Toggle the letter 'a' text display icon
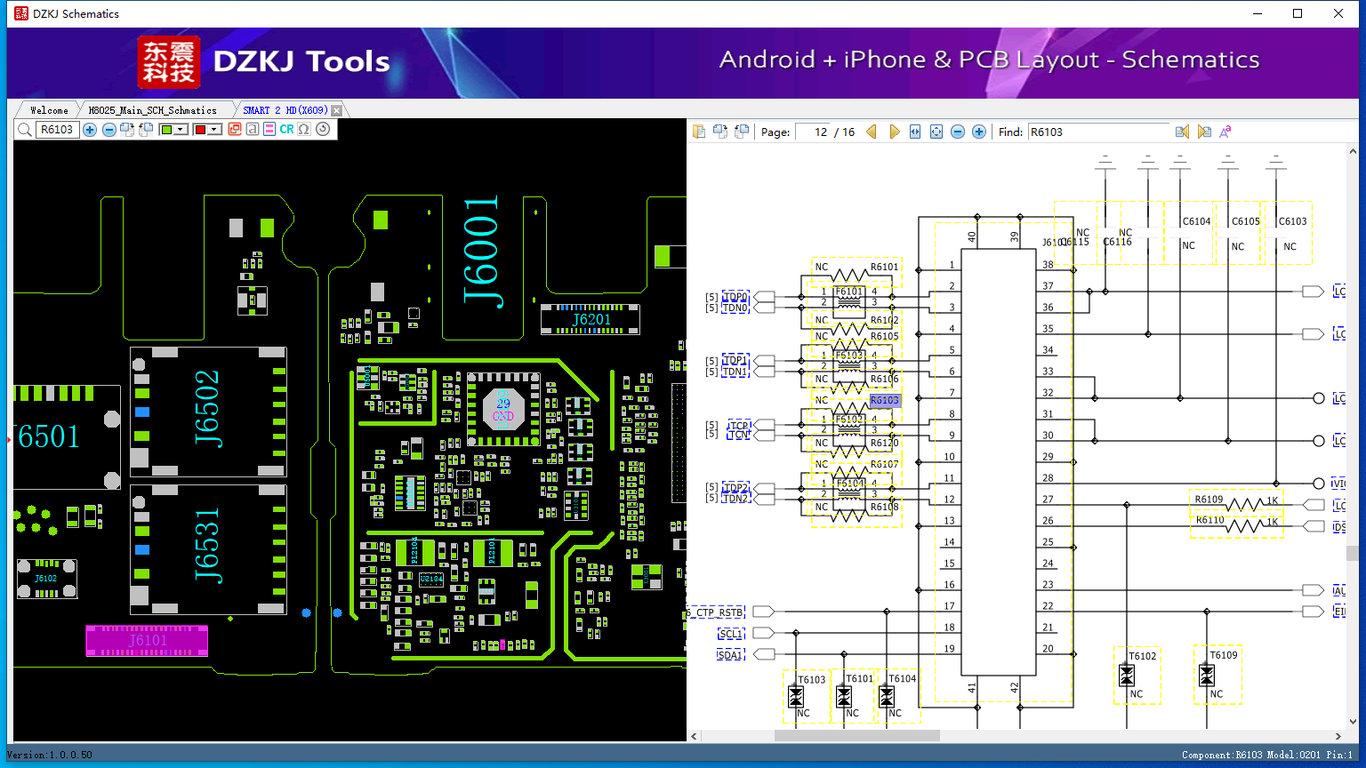The height and width of the screenshot is (768, 1366). pyautogui.click(x=253, y=130)
